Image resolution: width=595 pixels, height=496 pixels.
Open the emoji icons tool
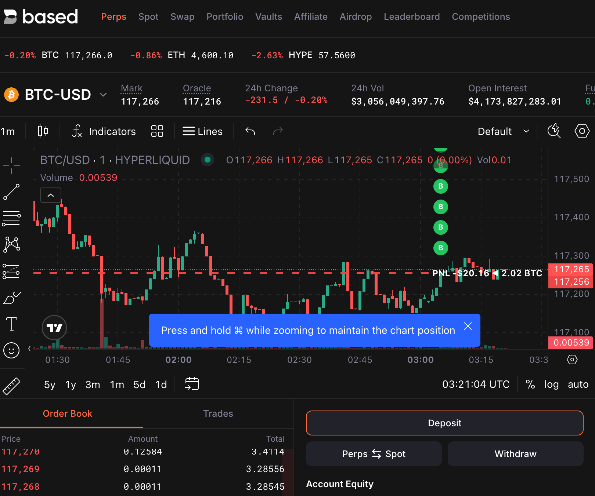pyautogui.click(x=11, y=350)
